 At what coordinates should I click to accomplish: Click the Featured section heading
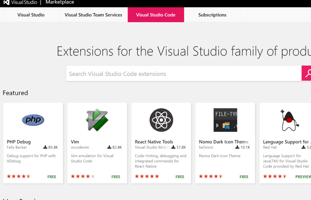[x=15, y=93]
